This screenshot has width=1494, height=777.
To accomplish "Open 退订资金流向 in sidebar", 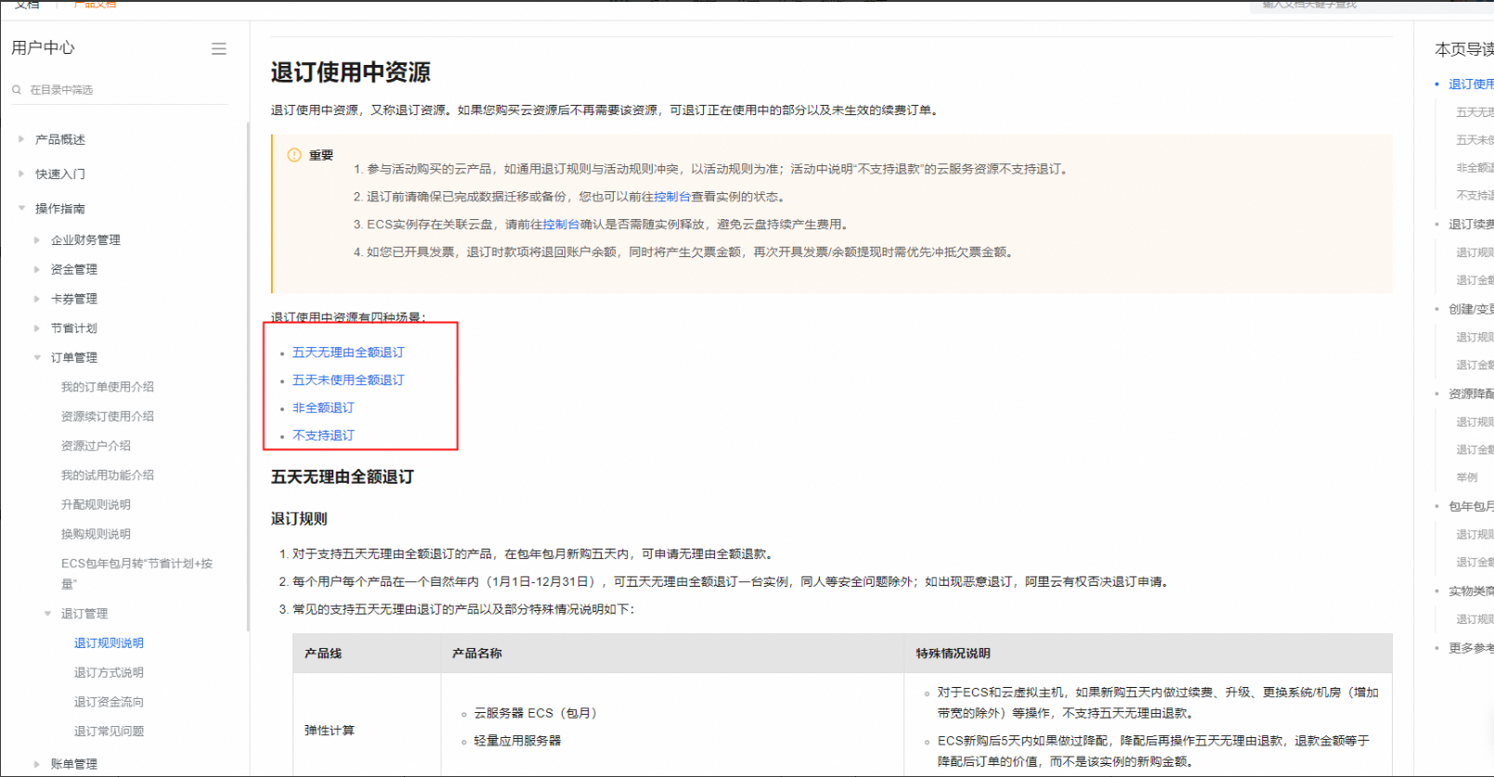I will point(109,703).
